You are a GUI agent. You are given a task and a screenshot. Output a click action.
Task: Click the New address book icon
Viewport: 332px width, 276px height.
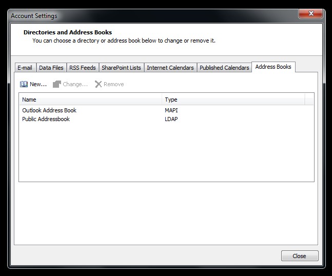point(24,84)
